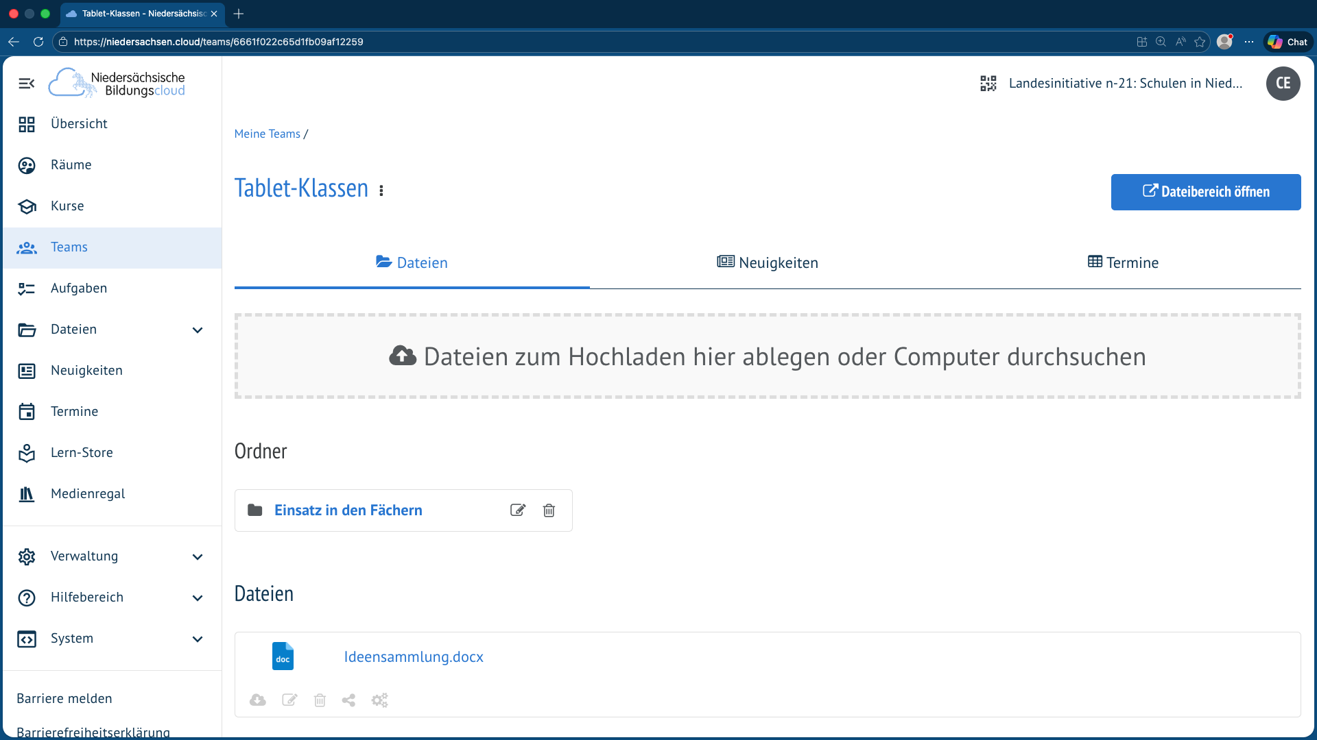Rename Ideensammlung.docx with the edit icon

[x=289, y=700]
